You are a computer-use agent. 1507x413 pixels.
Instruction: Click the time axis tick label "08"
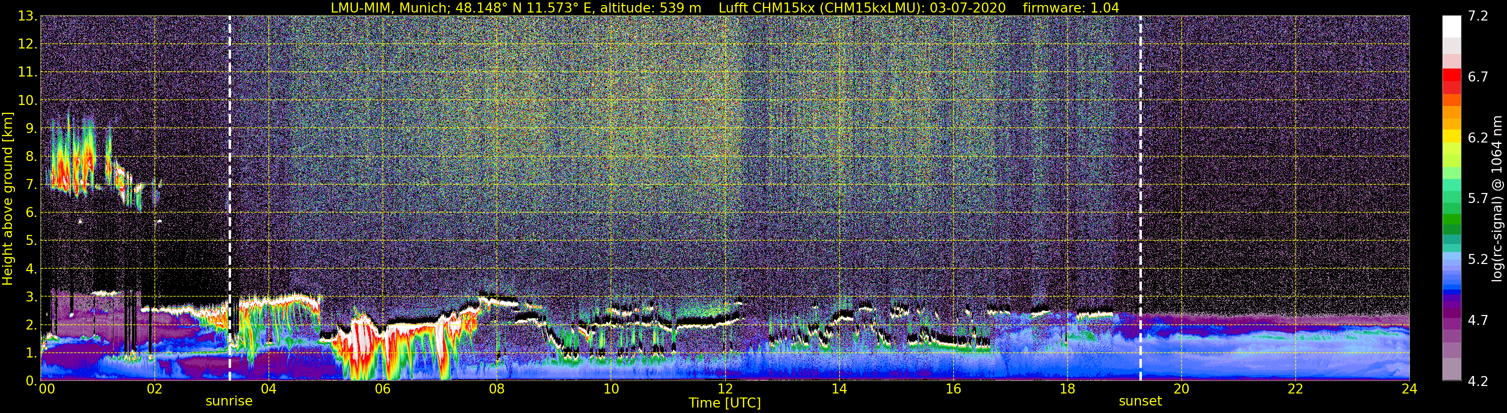pos(497,389)
